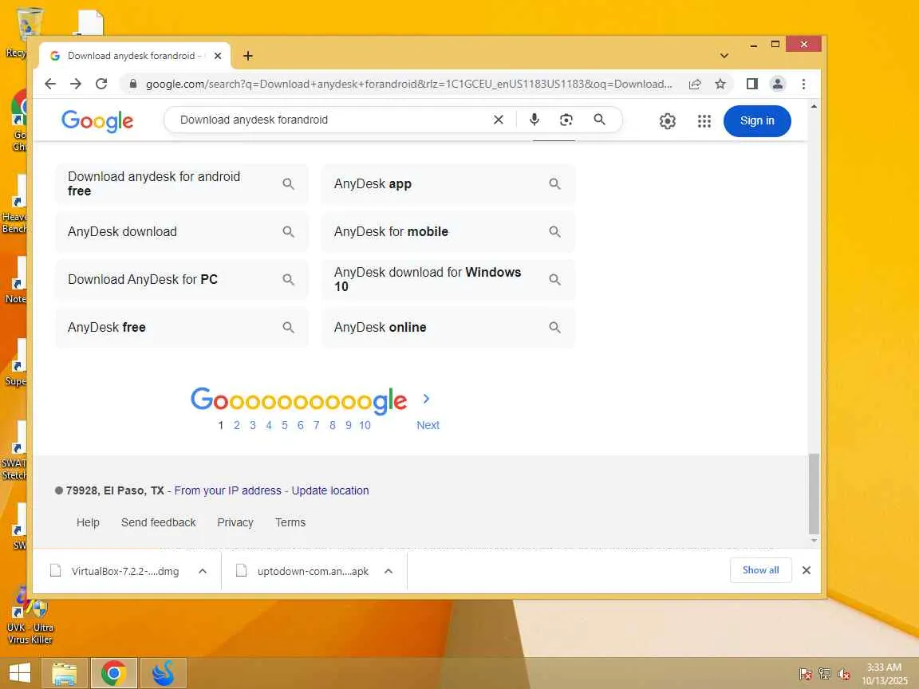Click the forward navigation arrow
The image size is (919, 689).
click(76, 84)
